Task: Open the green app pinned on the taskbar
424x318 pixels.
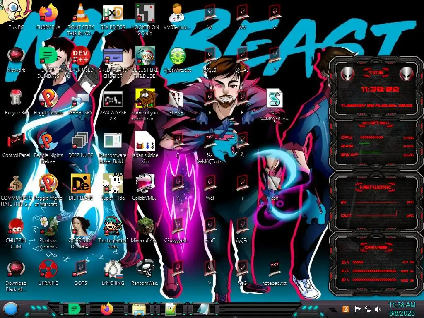Action: [74, 309]
